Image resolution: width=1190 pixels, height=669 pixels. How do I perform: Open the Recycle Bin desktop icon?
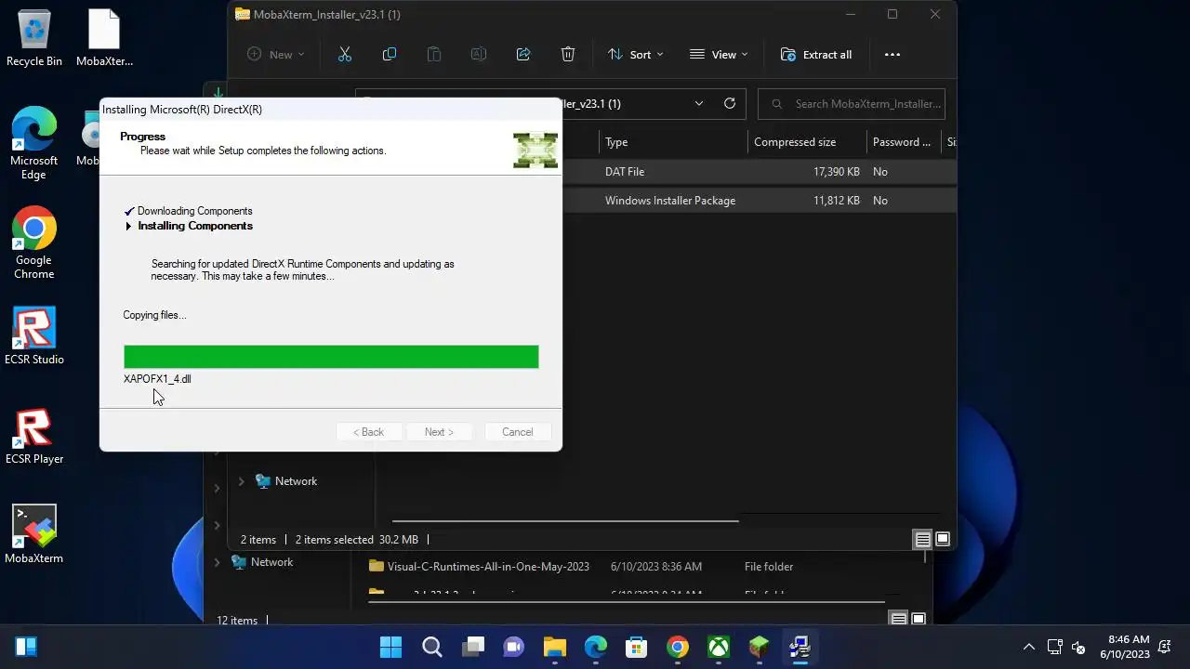[34, 39]
